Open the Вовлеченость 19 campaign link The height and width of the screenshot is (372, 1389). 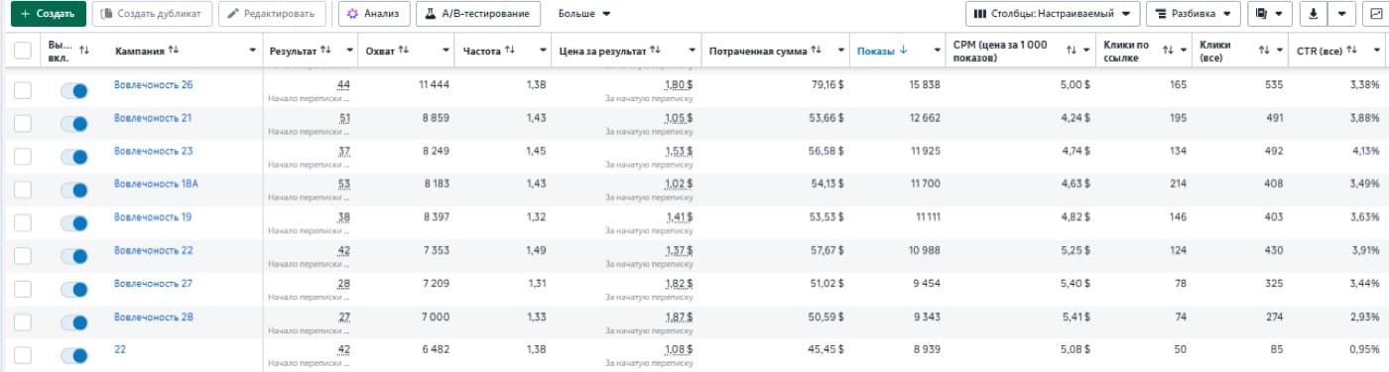pos(153,216)
